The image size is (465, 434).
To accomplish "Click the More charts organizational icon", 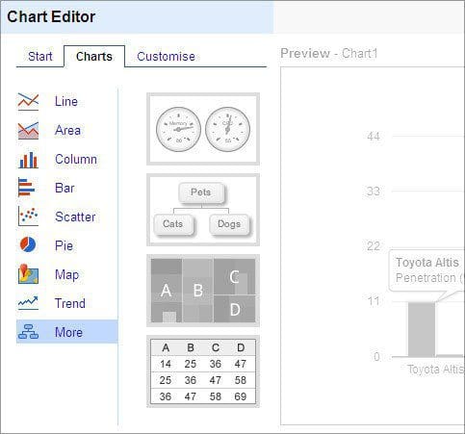I will pos(28,332).
